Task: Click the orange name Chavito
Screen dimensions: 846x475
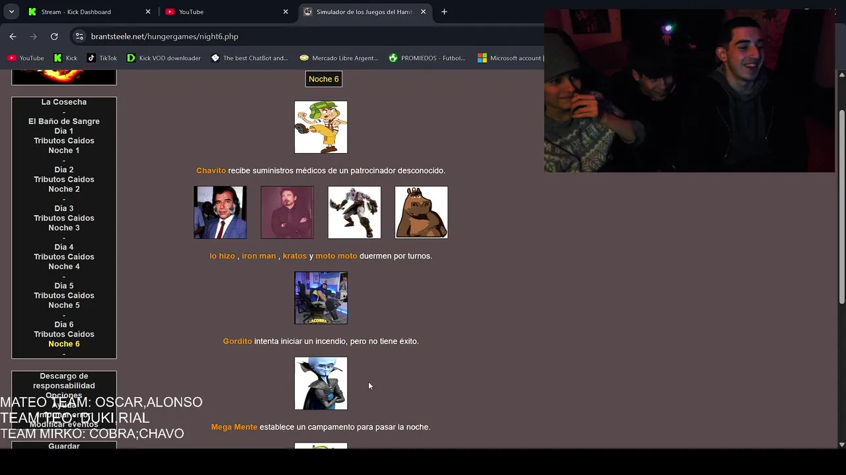Action: click(x=211, y=171)
